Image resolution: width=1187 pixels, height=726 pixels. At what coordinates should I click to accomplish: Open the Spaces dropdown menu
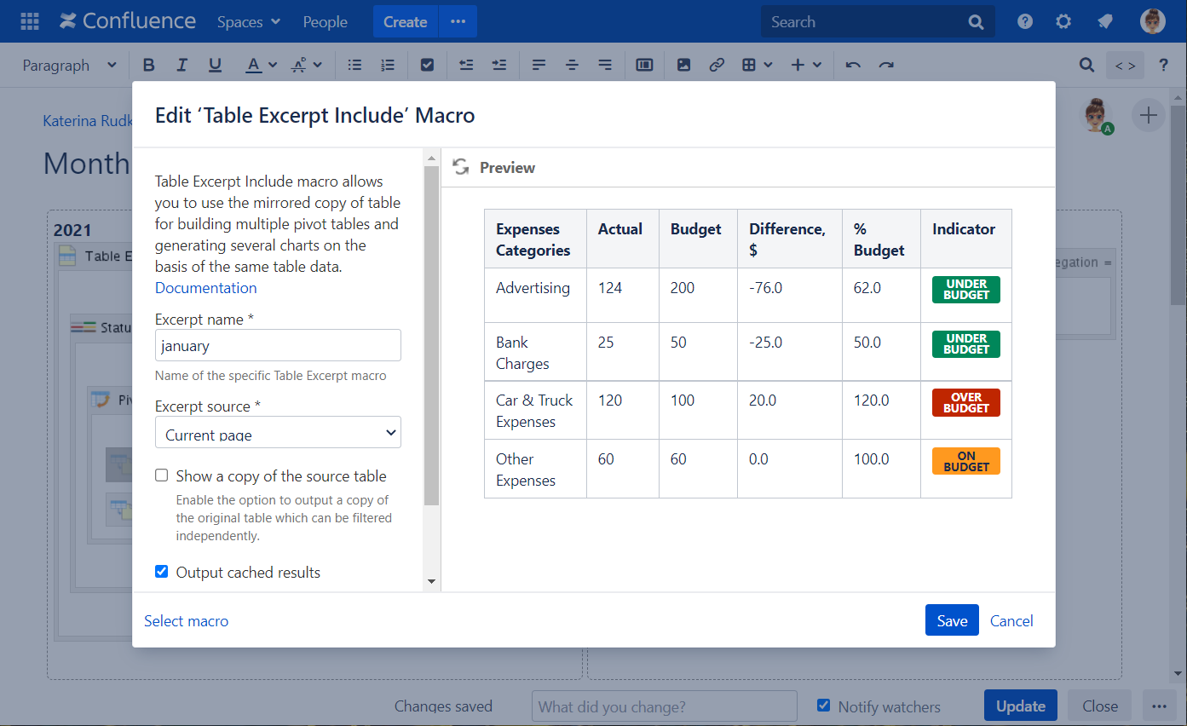coord(248,22)
